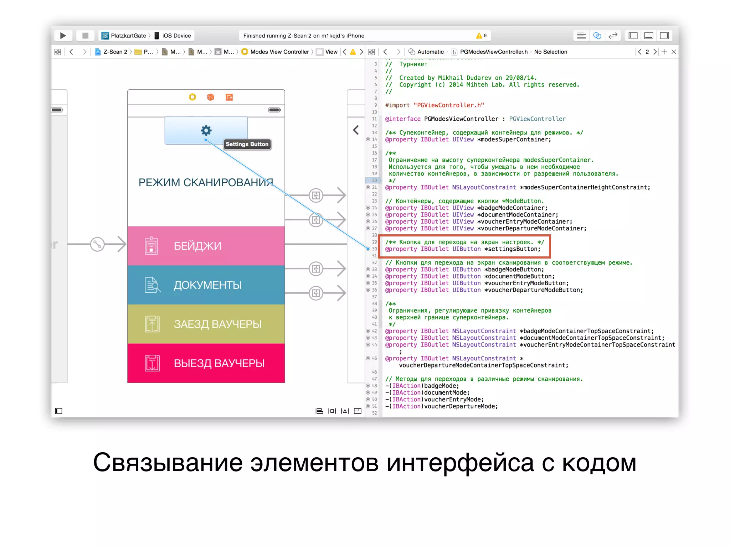Open the Align constraints tool
Viewport: 730px width, 547px height.
(x=319, y=411)
